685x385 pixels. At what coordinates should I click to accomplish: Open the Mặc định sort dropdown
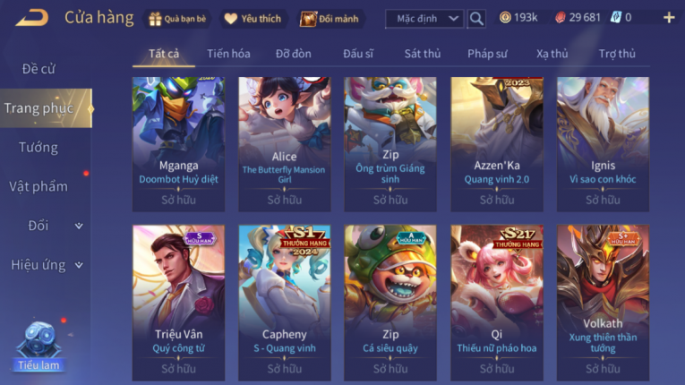click(424, 19)
